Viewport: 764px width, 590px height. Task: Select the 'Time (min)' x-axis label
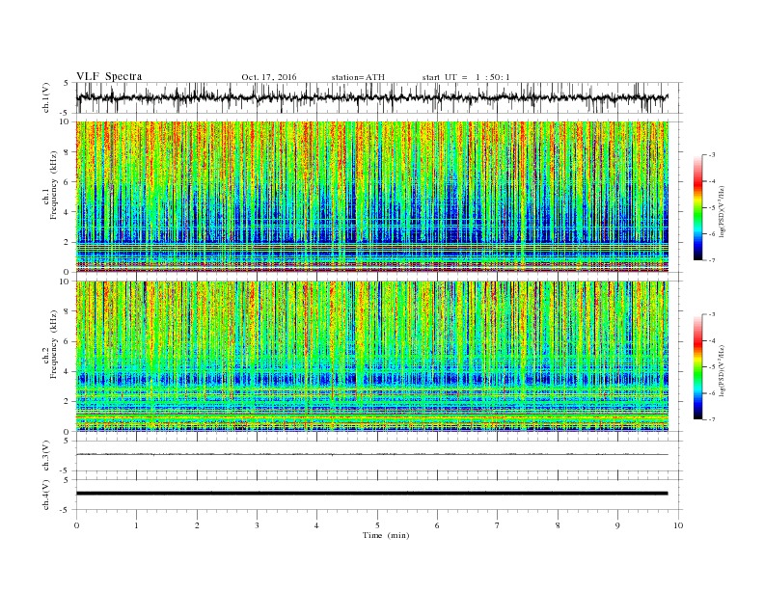point(386,535)
